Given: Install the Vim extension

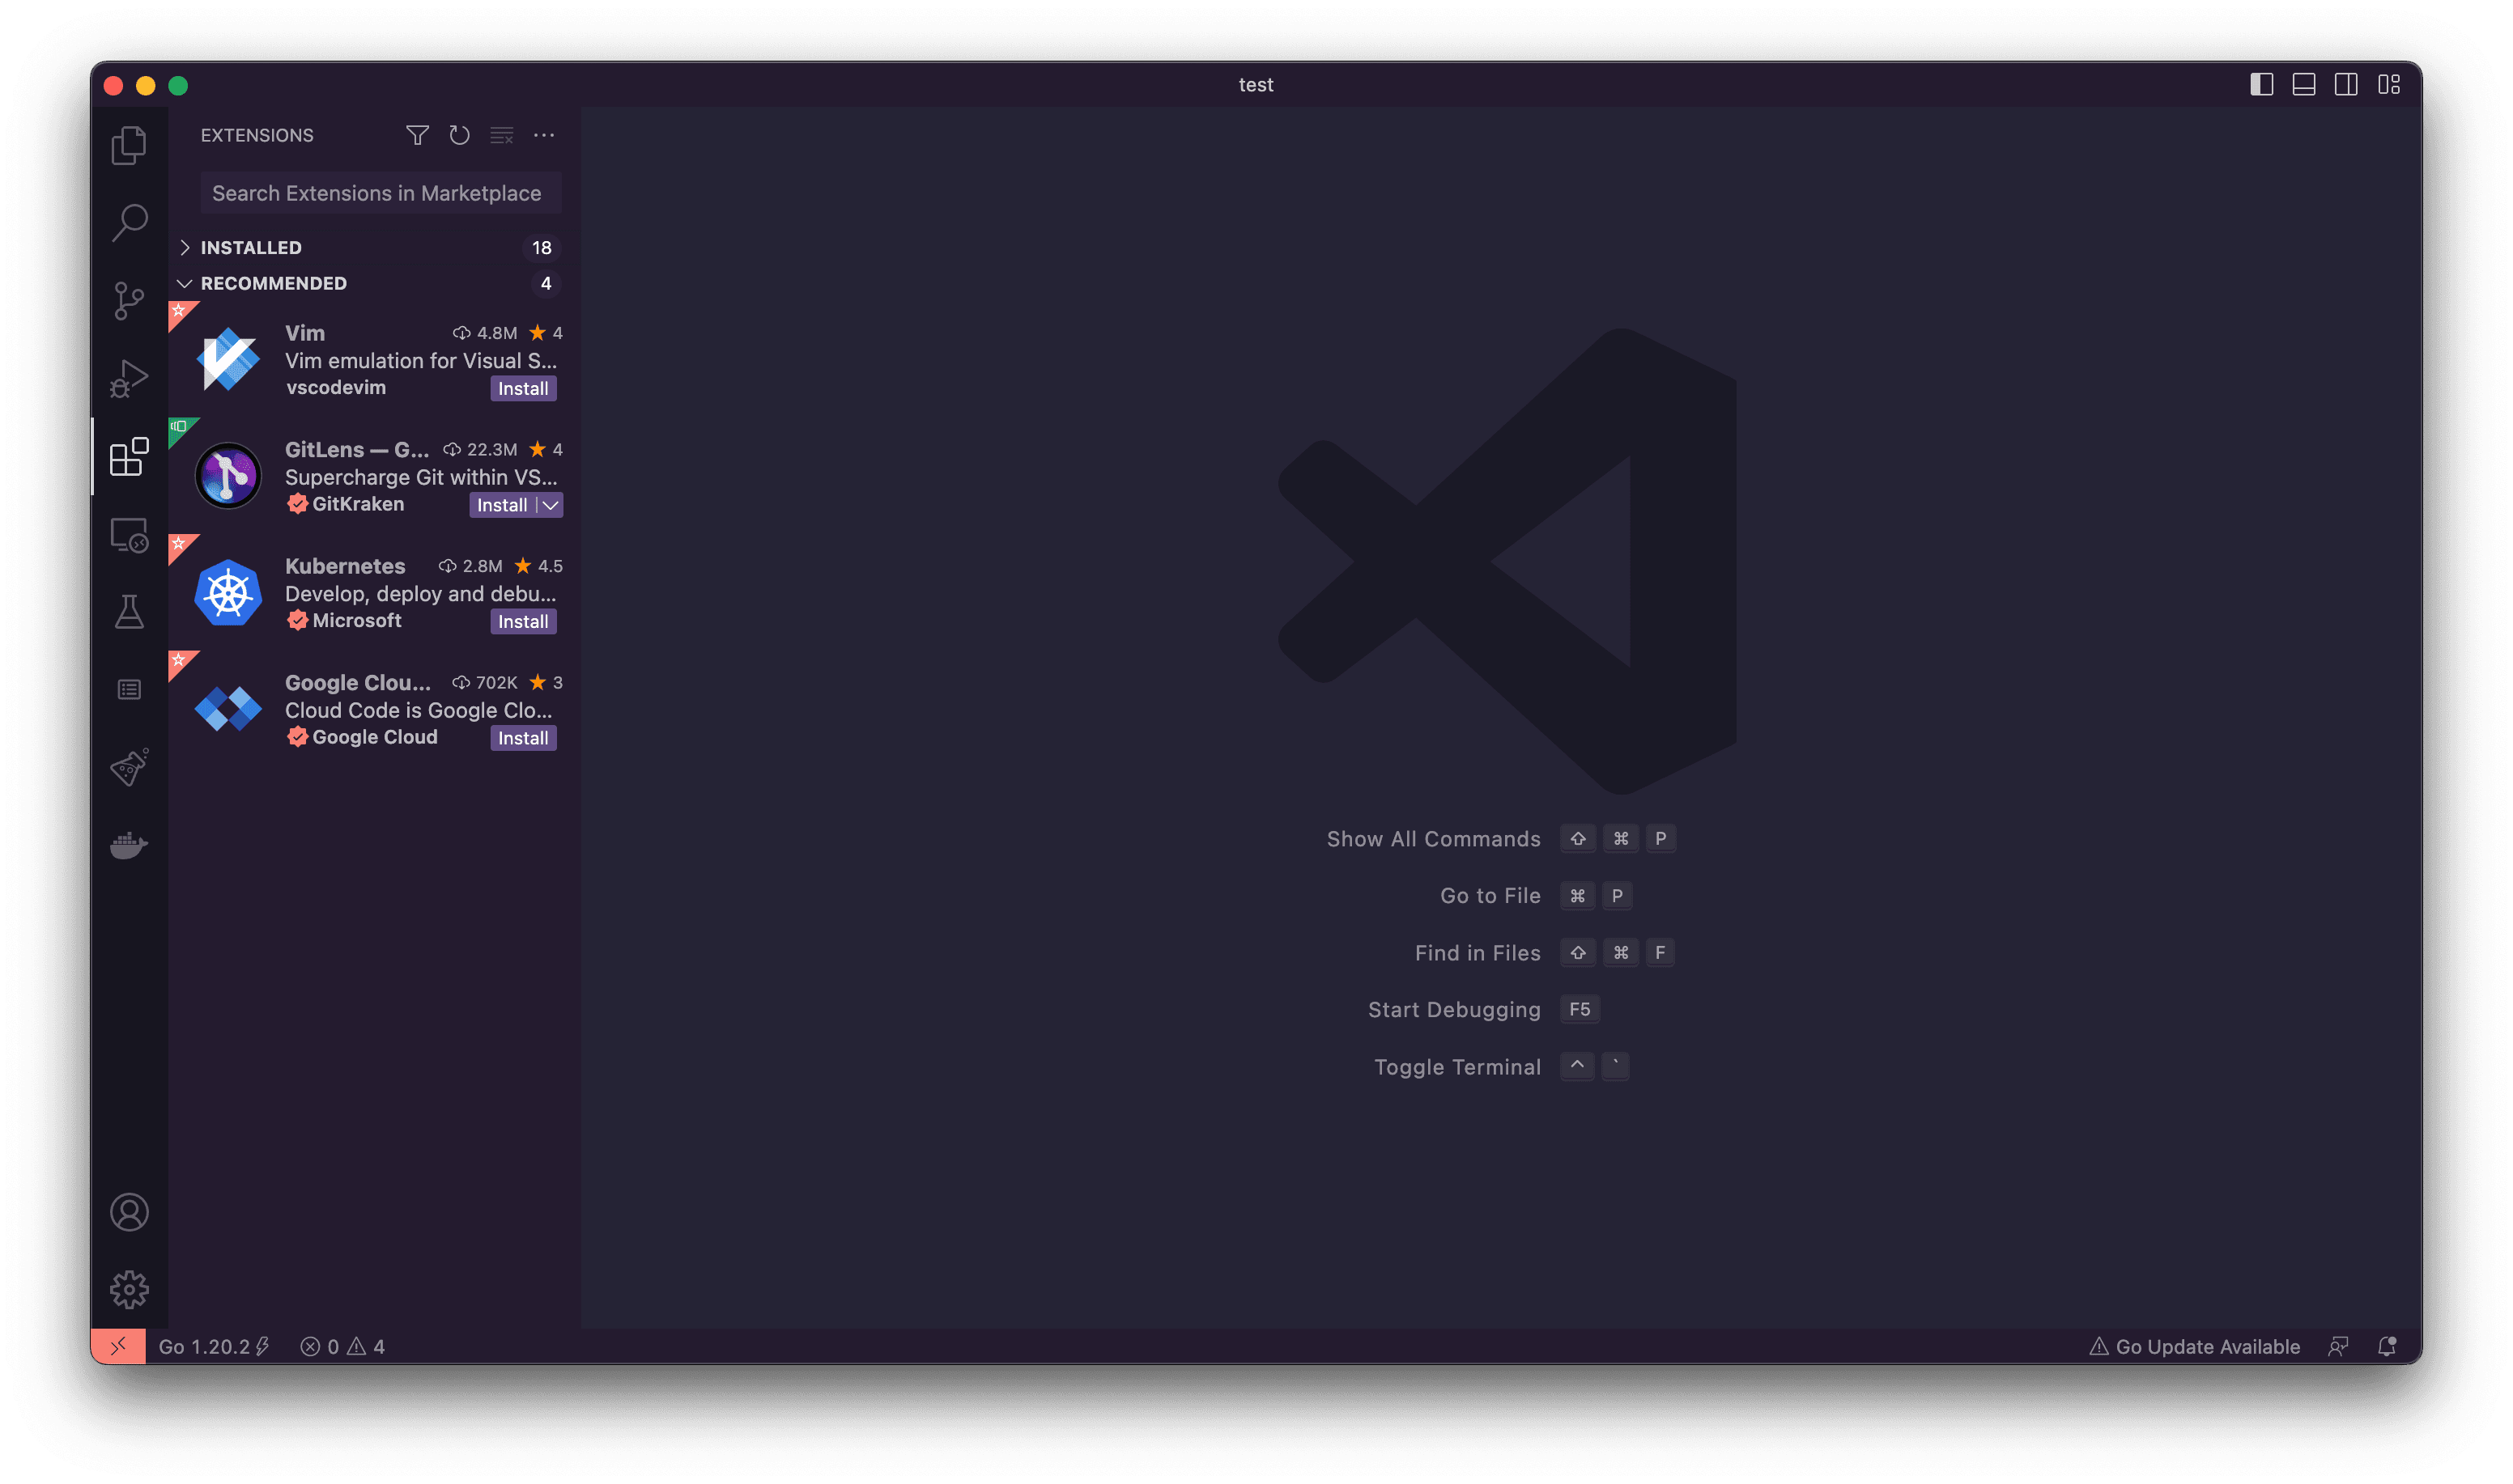Looking at the screenshot, I should tap(523, 388).
